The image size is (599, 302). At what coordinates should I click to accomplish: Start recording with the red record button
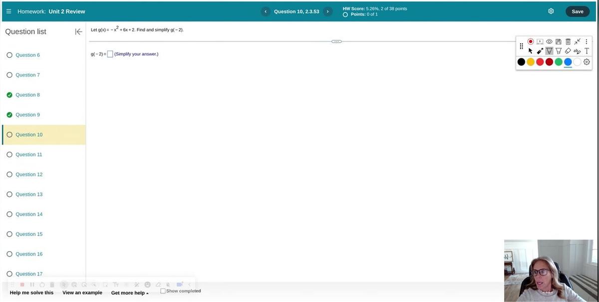(x=531, y=41)
